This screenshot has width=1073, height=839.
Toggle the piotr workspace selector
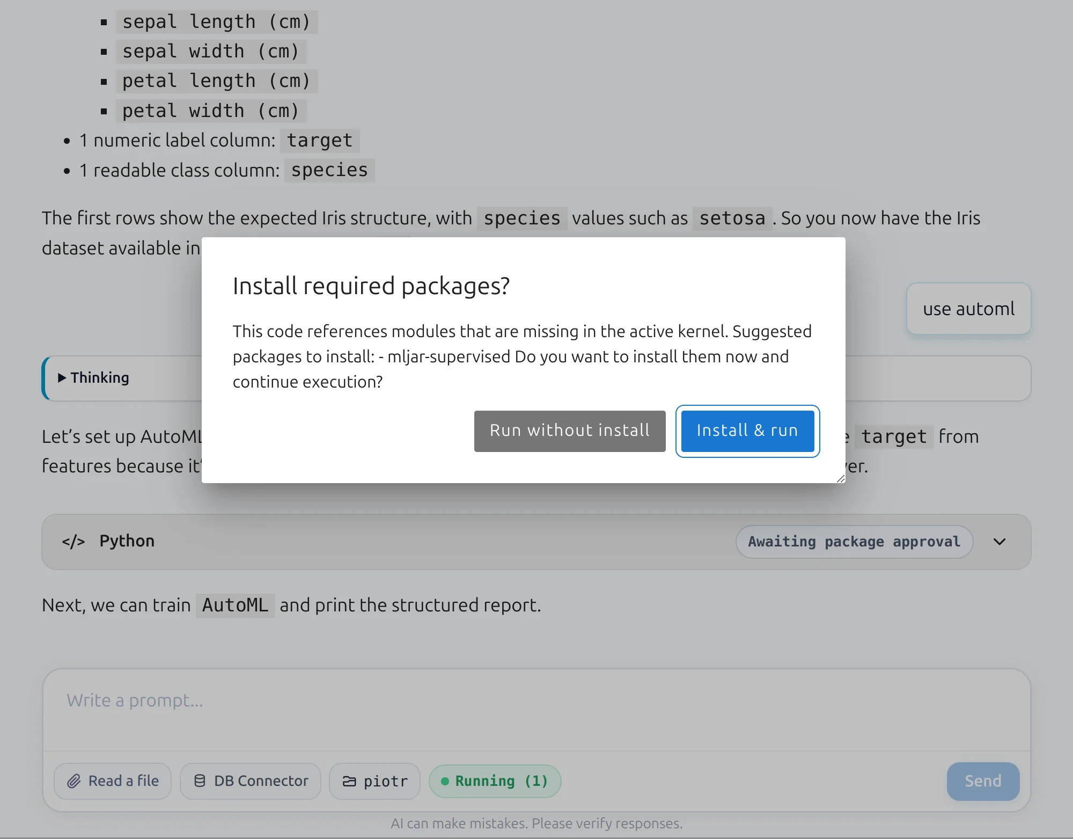point(374,781)
